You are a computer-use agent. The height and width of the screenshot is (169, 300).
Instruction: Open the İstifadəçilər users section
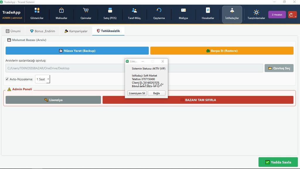[x=232, y=14]
